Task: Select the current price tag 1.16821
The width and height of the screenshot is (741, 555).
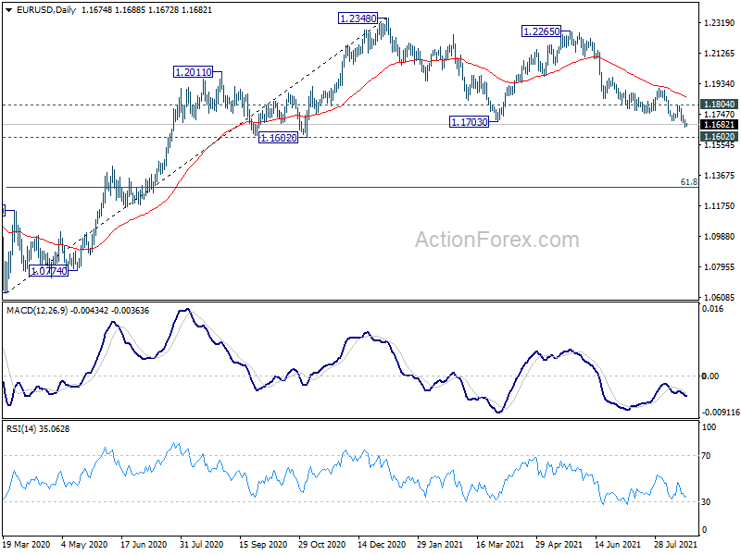Action: tap(719, 125)
